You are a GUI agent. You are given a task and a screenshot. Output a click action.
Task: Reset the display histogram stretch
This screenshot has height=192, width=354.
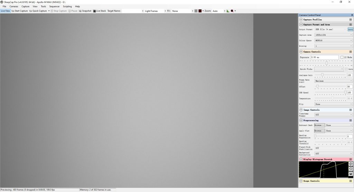point(351,169)
